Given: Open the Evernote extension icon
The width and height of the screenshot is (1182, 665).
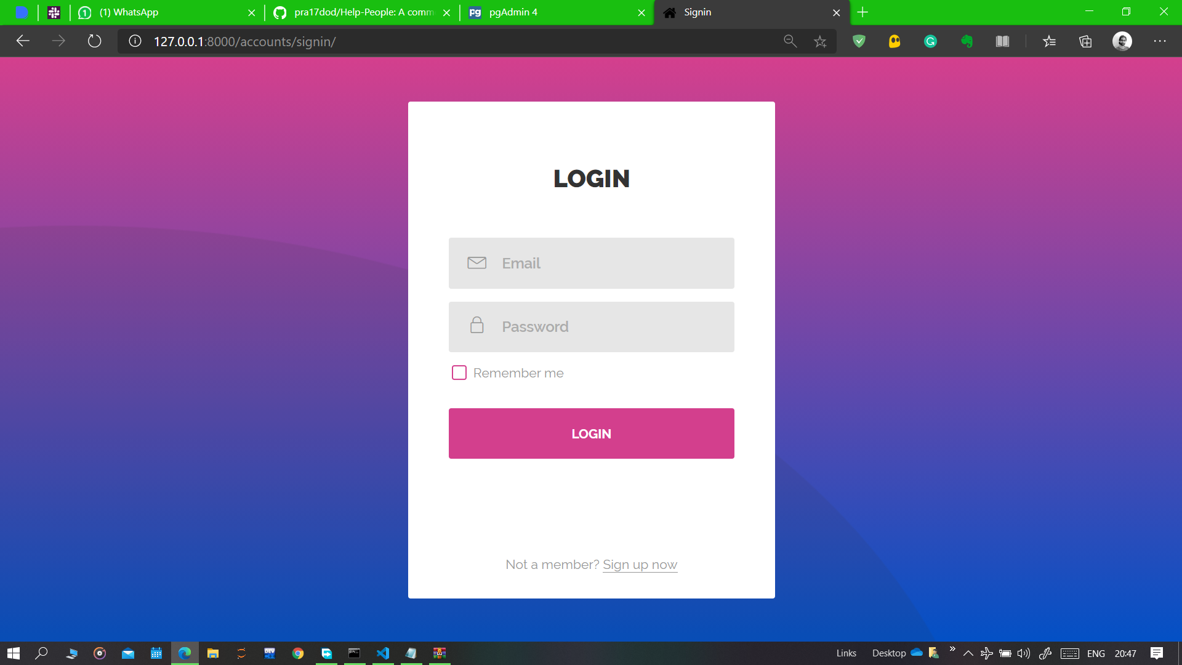Looking at the screenshot, I should pyautogui.click(x=967, y=41).
